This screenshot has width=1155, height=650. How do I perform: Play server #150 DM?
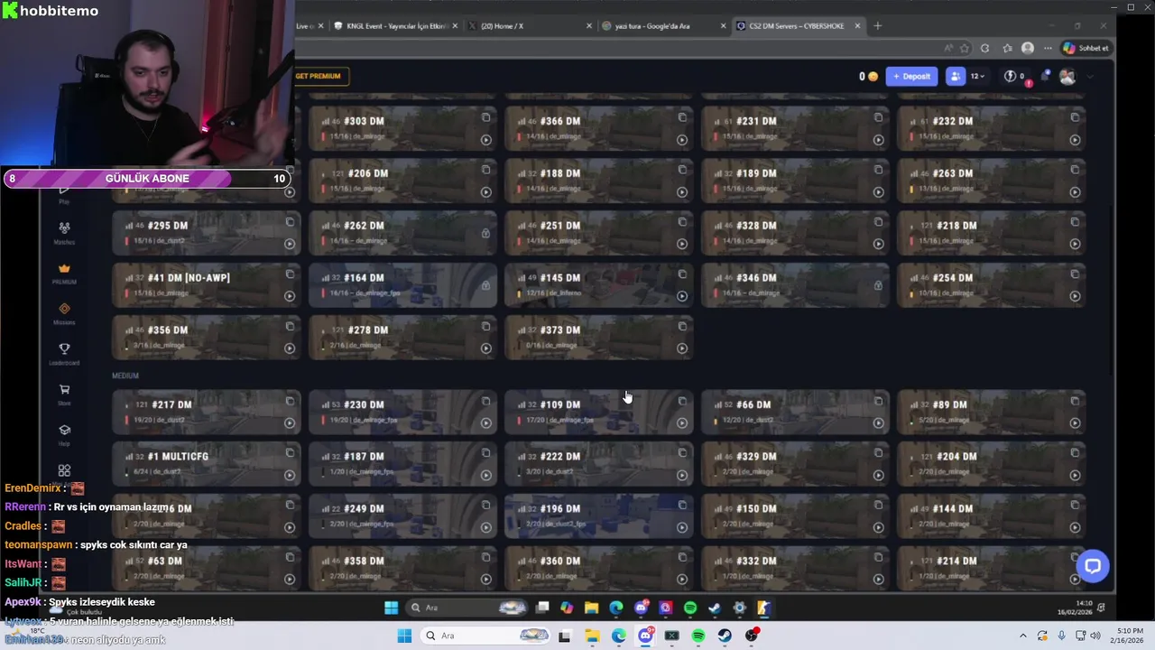click(878, 528)
